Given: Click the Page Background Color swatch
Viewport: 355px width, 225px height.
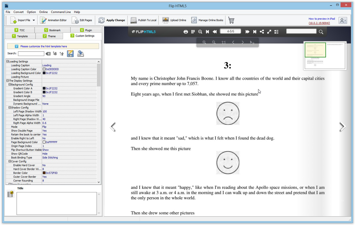Looking at the screenshot, I should pos(44,142).
